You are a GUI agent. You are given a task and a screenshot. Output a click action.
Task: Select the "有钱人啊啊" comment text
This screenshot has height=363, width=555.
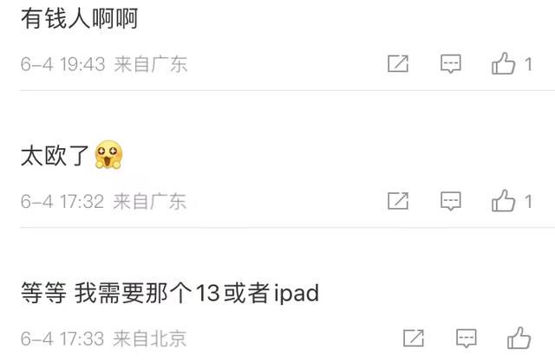click(x=79, y=18)
